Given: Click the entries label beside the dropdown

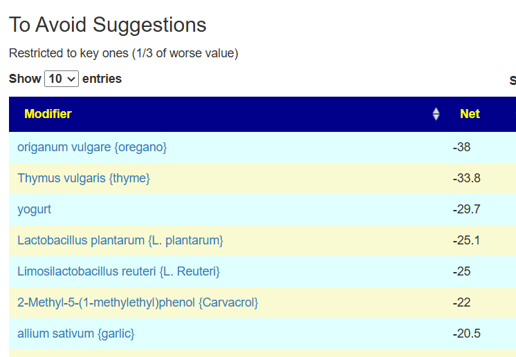Looking at the screenshot, I should 102,79.
